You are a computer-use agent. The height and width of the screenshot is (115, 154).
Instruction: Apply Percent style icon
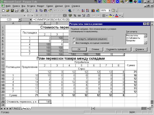tap(75, 16)
